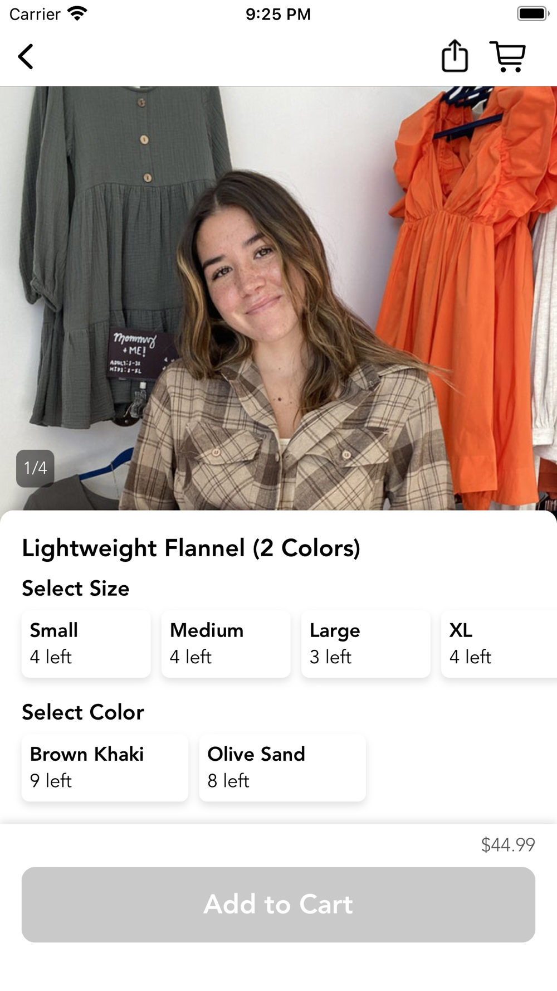Choose Olive Sand color

282,767
